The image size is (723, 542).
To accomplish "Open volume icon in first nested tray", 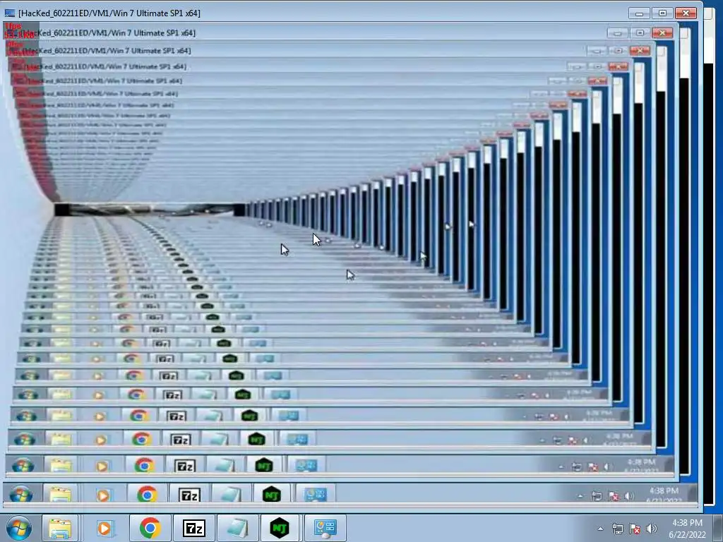I will tap(629, 496).
